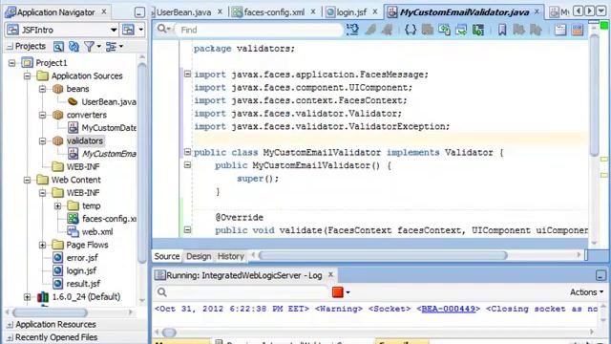Expand the 1.6.0_24 (Default) library node
Viewport: 611px width, 344px height.
[x=27, y=297]
